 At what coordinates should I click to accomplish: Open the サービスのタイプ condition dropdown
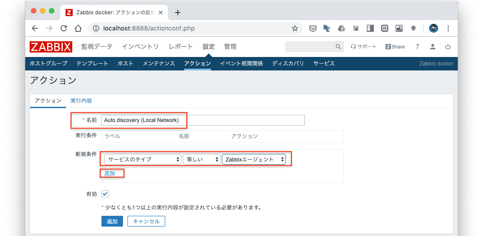point(143,159)
